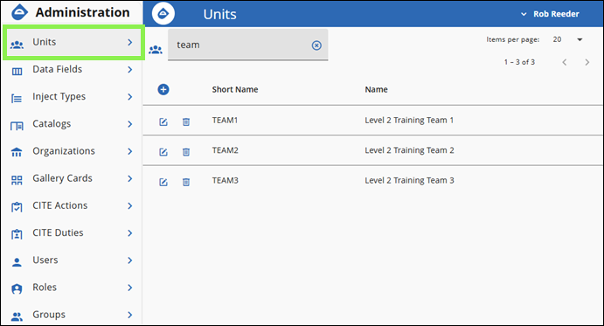Open the CITE Actions menu item

coord(72,205)
